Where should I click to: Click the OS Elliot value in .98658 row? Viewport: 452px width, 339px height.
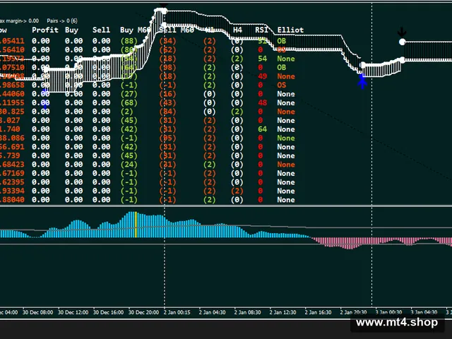click(x=281, y=85)
